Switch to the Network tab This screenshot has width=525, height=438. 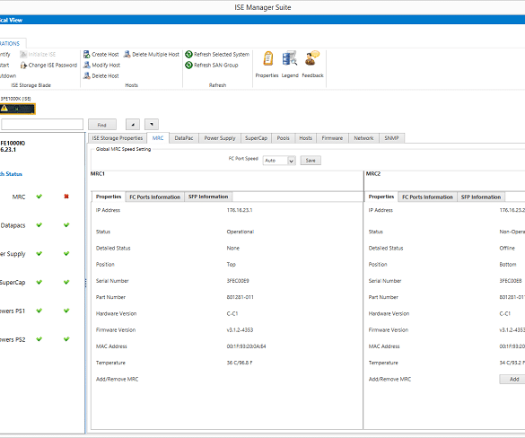tap(363, 138)
